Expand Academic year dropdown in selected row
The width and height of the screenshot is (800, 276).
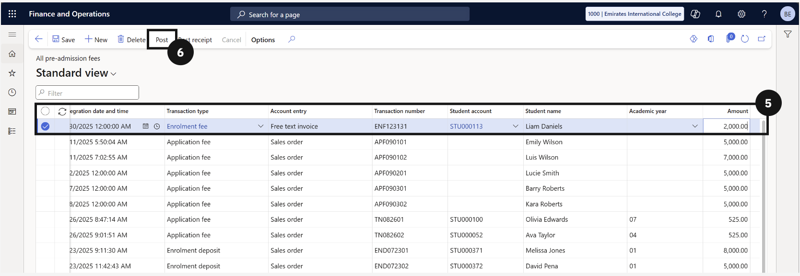pyautogui.click(x=695, y=126)
